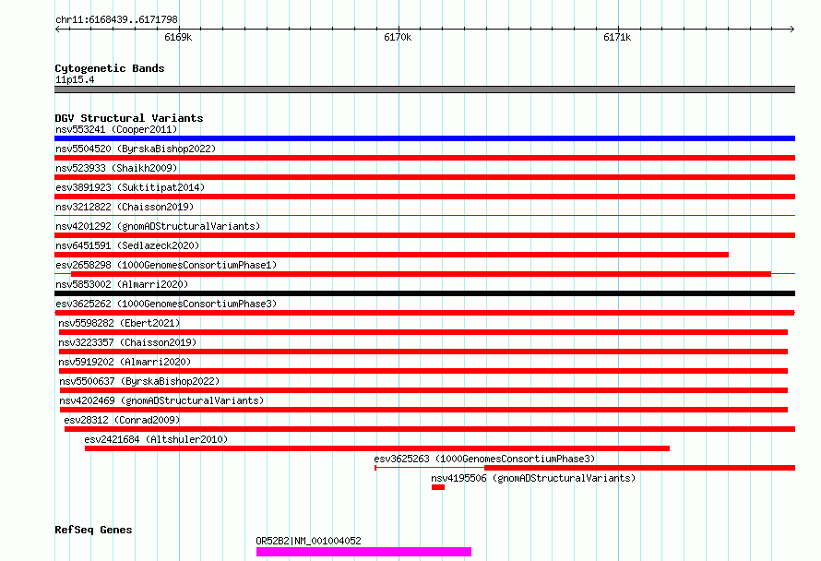Open the nsv3212822 (Chaisson2019) variant label

(124, 207)
